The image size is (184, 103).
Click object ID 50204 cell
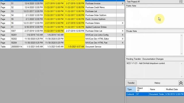tap(17, 43)
